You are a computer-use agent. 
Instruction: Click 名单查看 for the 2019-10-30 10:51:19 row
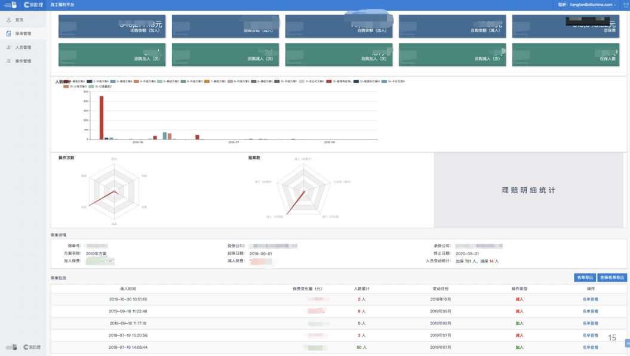(590, 299)
